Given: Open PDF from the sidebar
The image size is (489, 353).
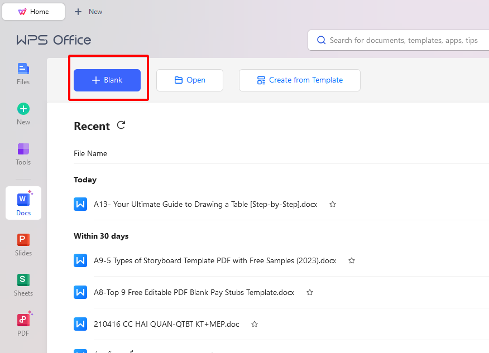Looking at the screenshot, I should (23, 325).
